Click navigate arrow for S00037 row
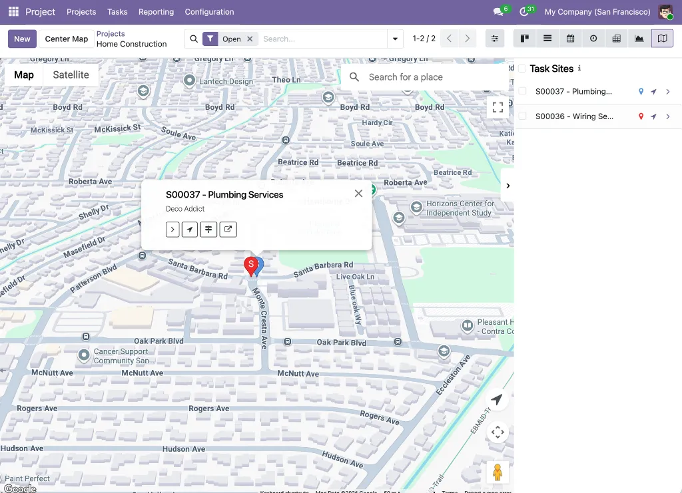The height and width of the screenshot is (493, 682). [x=653, y=92]
